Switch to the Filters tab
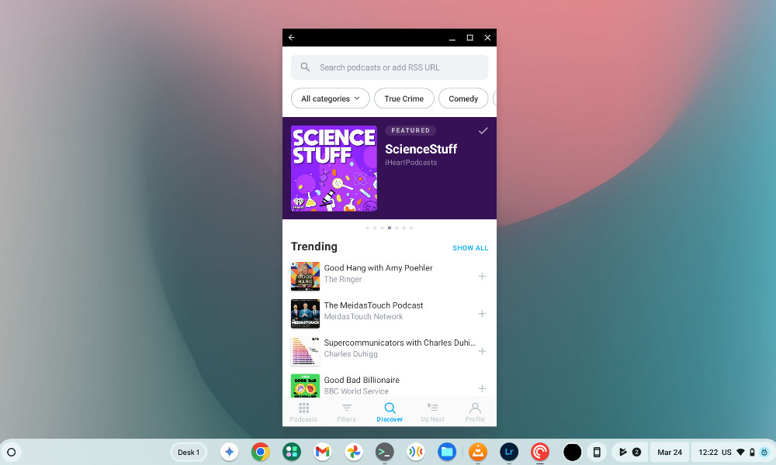Viewport: 776px width, 465px height. pos(346,412)
